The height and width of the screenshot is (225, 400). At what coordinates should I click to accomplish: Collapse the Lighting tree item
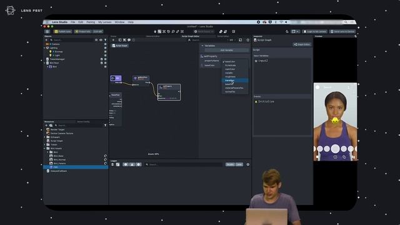pos(44,48)
